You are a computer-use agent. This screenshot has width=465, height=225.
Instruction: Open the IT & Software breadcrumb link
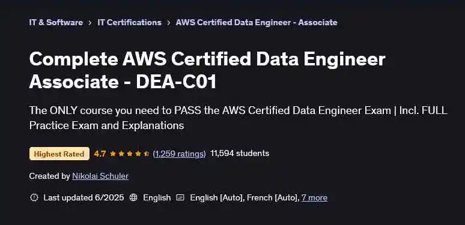pyautogui.click(x=56, y=23)
